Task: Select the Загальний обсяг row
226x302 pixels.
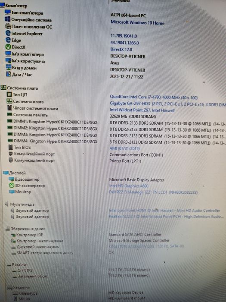Action: 32,276
